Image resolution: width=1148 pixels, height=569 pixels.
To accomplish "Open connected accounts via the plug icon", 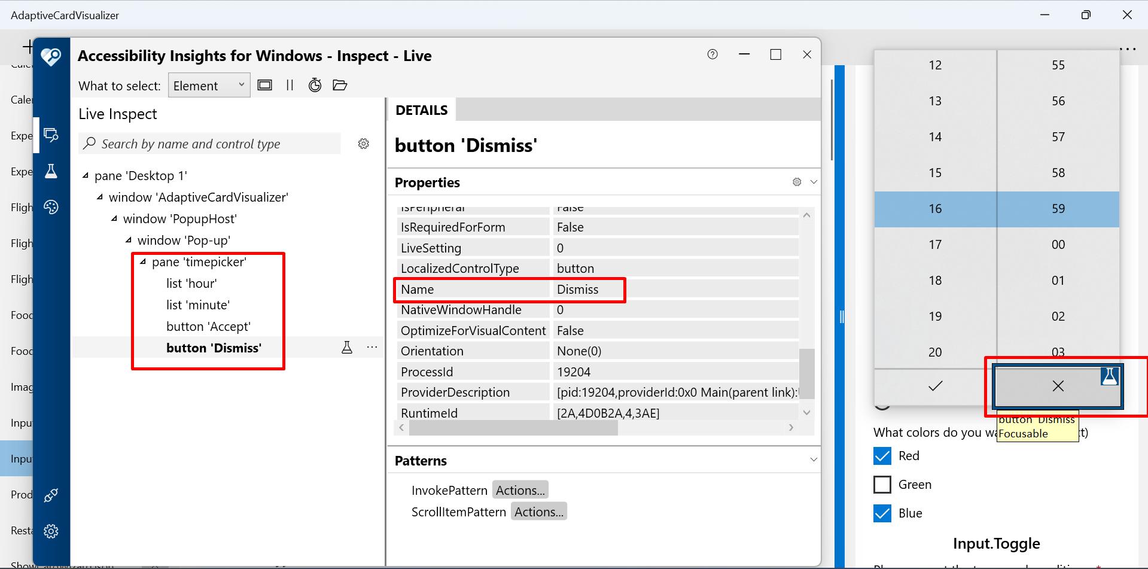I will point(51,495).
